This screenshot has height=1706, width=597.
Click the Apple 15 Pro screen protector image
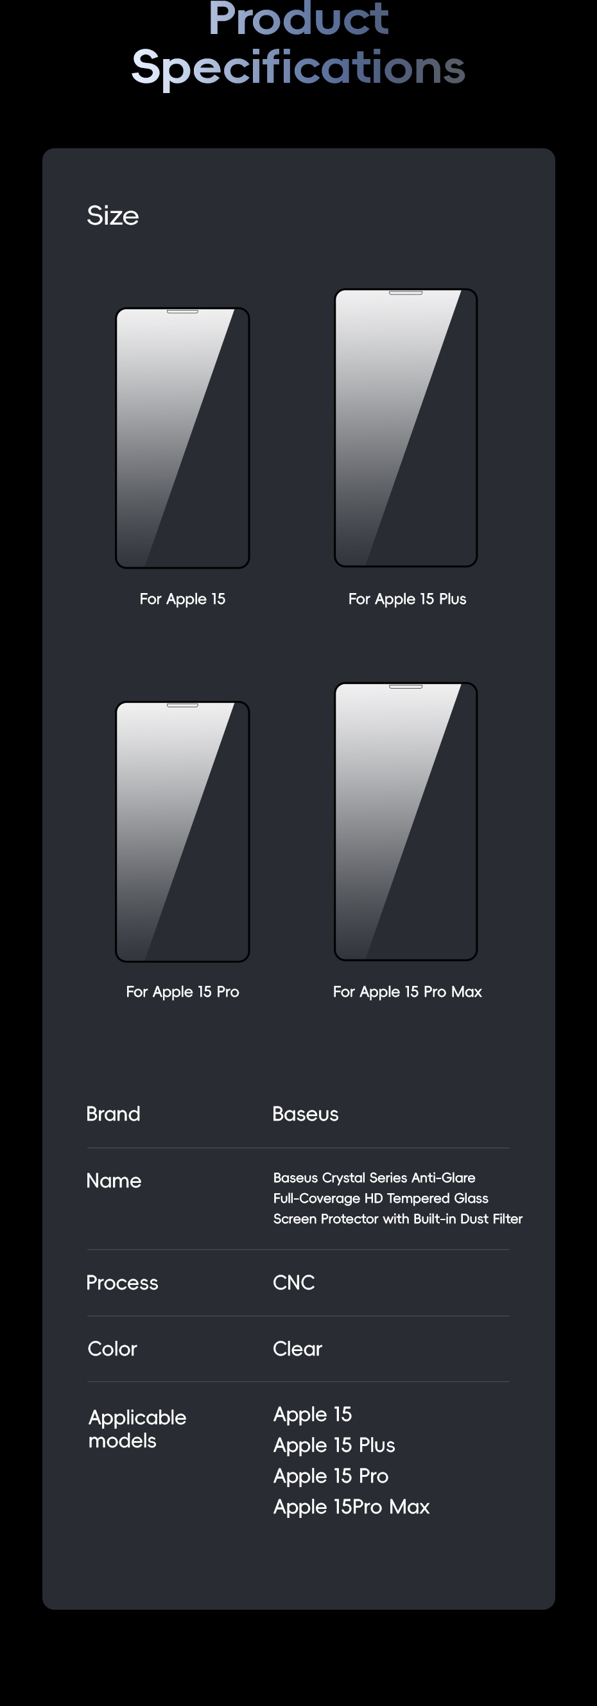coord(182,831)
